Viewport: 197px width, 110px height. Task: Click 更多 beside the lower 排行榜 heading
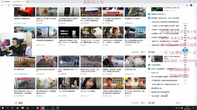click(178, 103)
